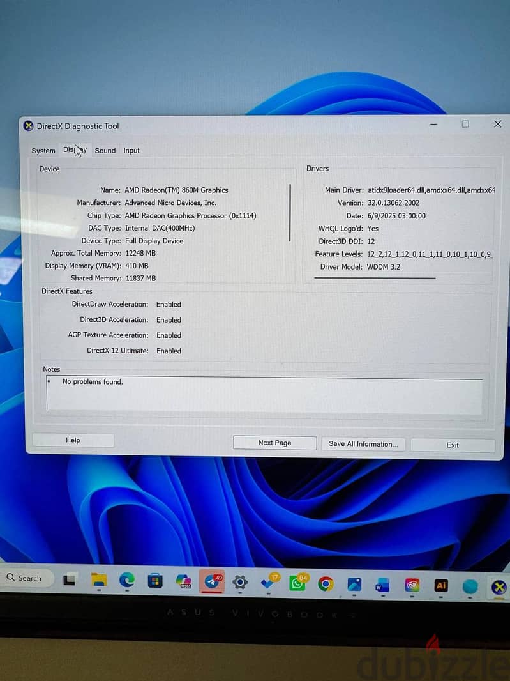This screenshot has width=510, height=681.
Task: Open Microsoft Word from the taskbar
Action: (x=382, y=585)
